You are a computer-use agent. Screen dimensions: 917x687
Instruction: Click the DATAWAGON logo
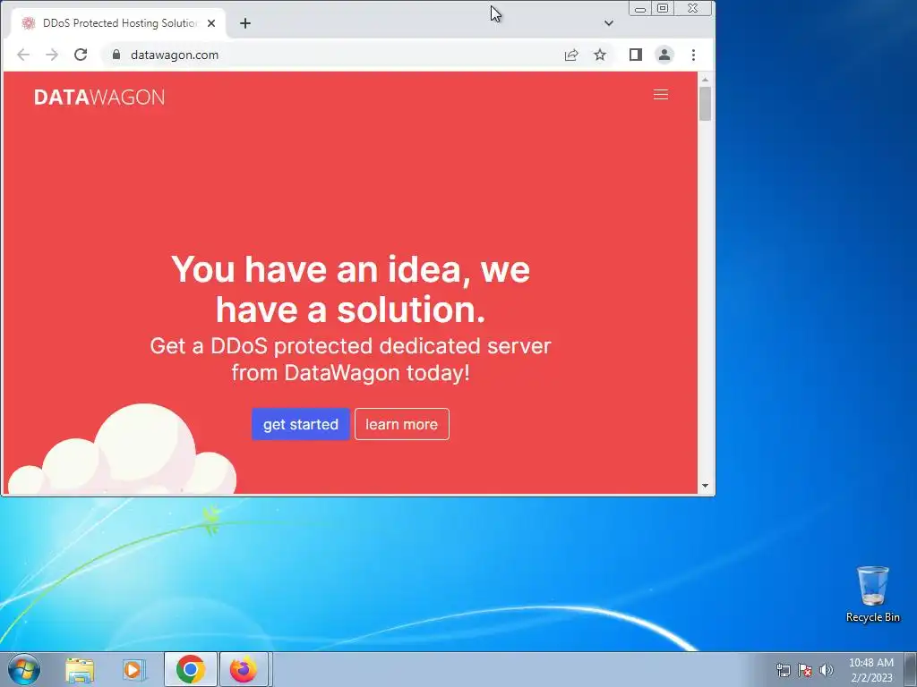click(x=99, y=97)
